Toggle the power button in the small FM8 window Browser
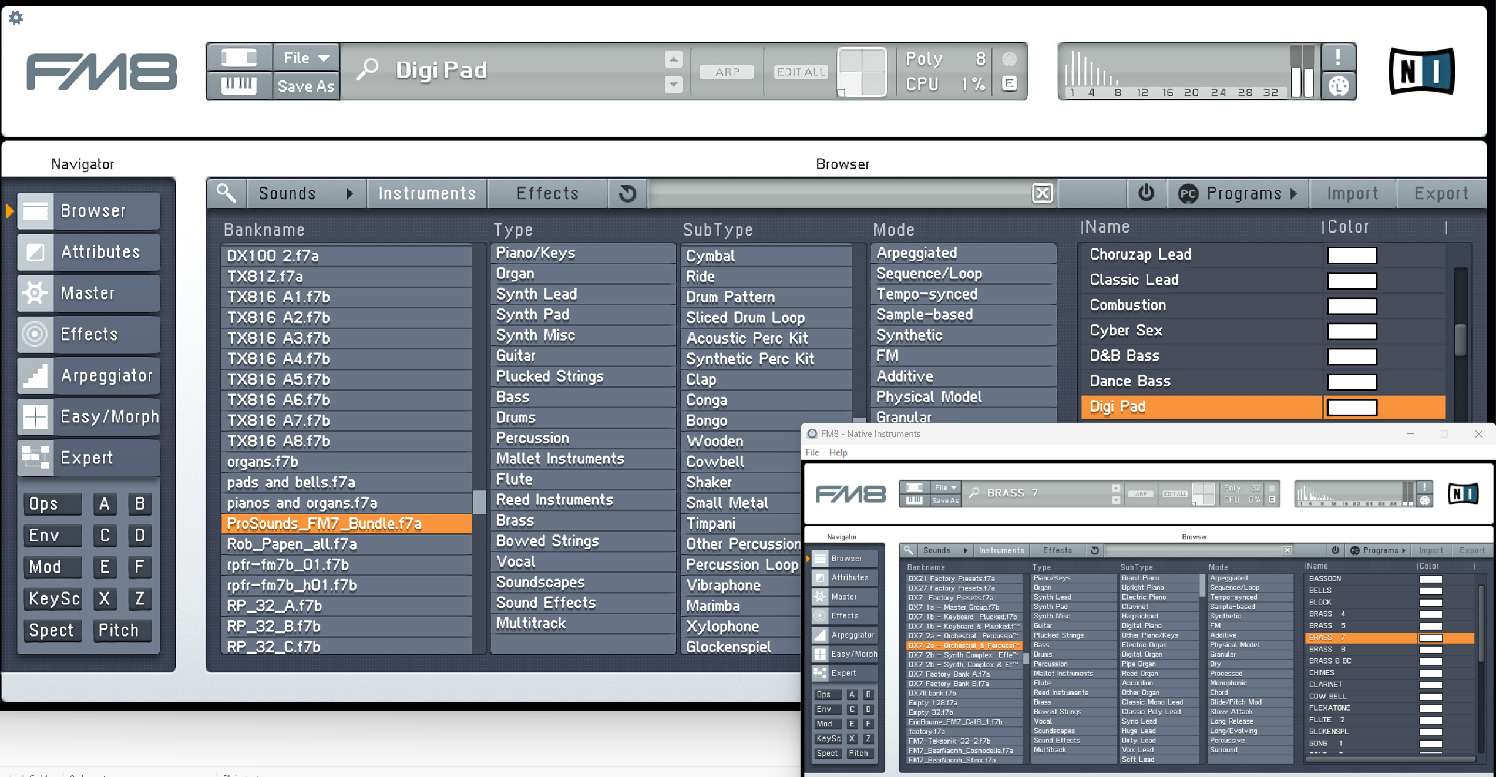Viewport: 1496px width, 777px height. pyautogui.click(x=1335, y=550)
